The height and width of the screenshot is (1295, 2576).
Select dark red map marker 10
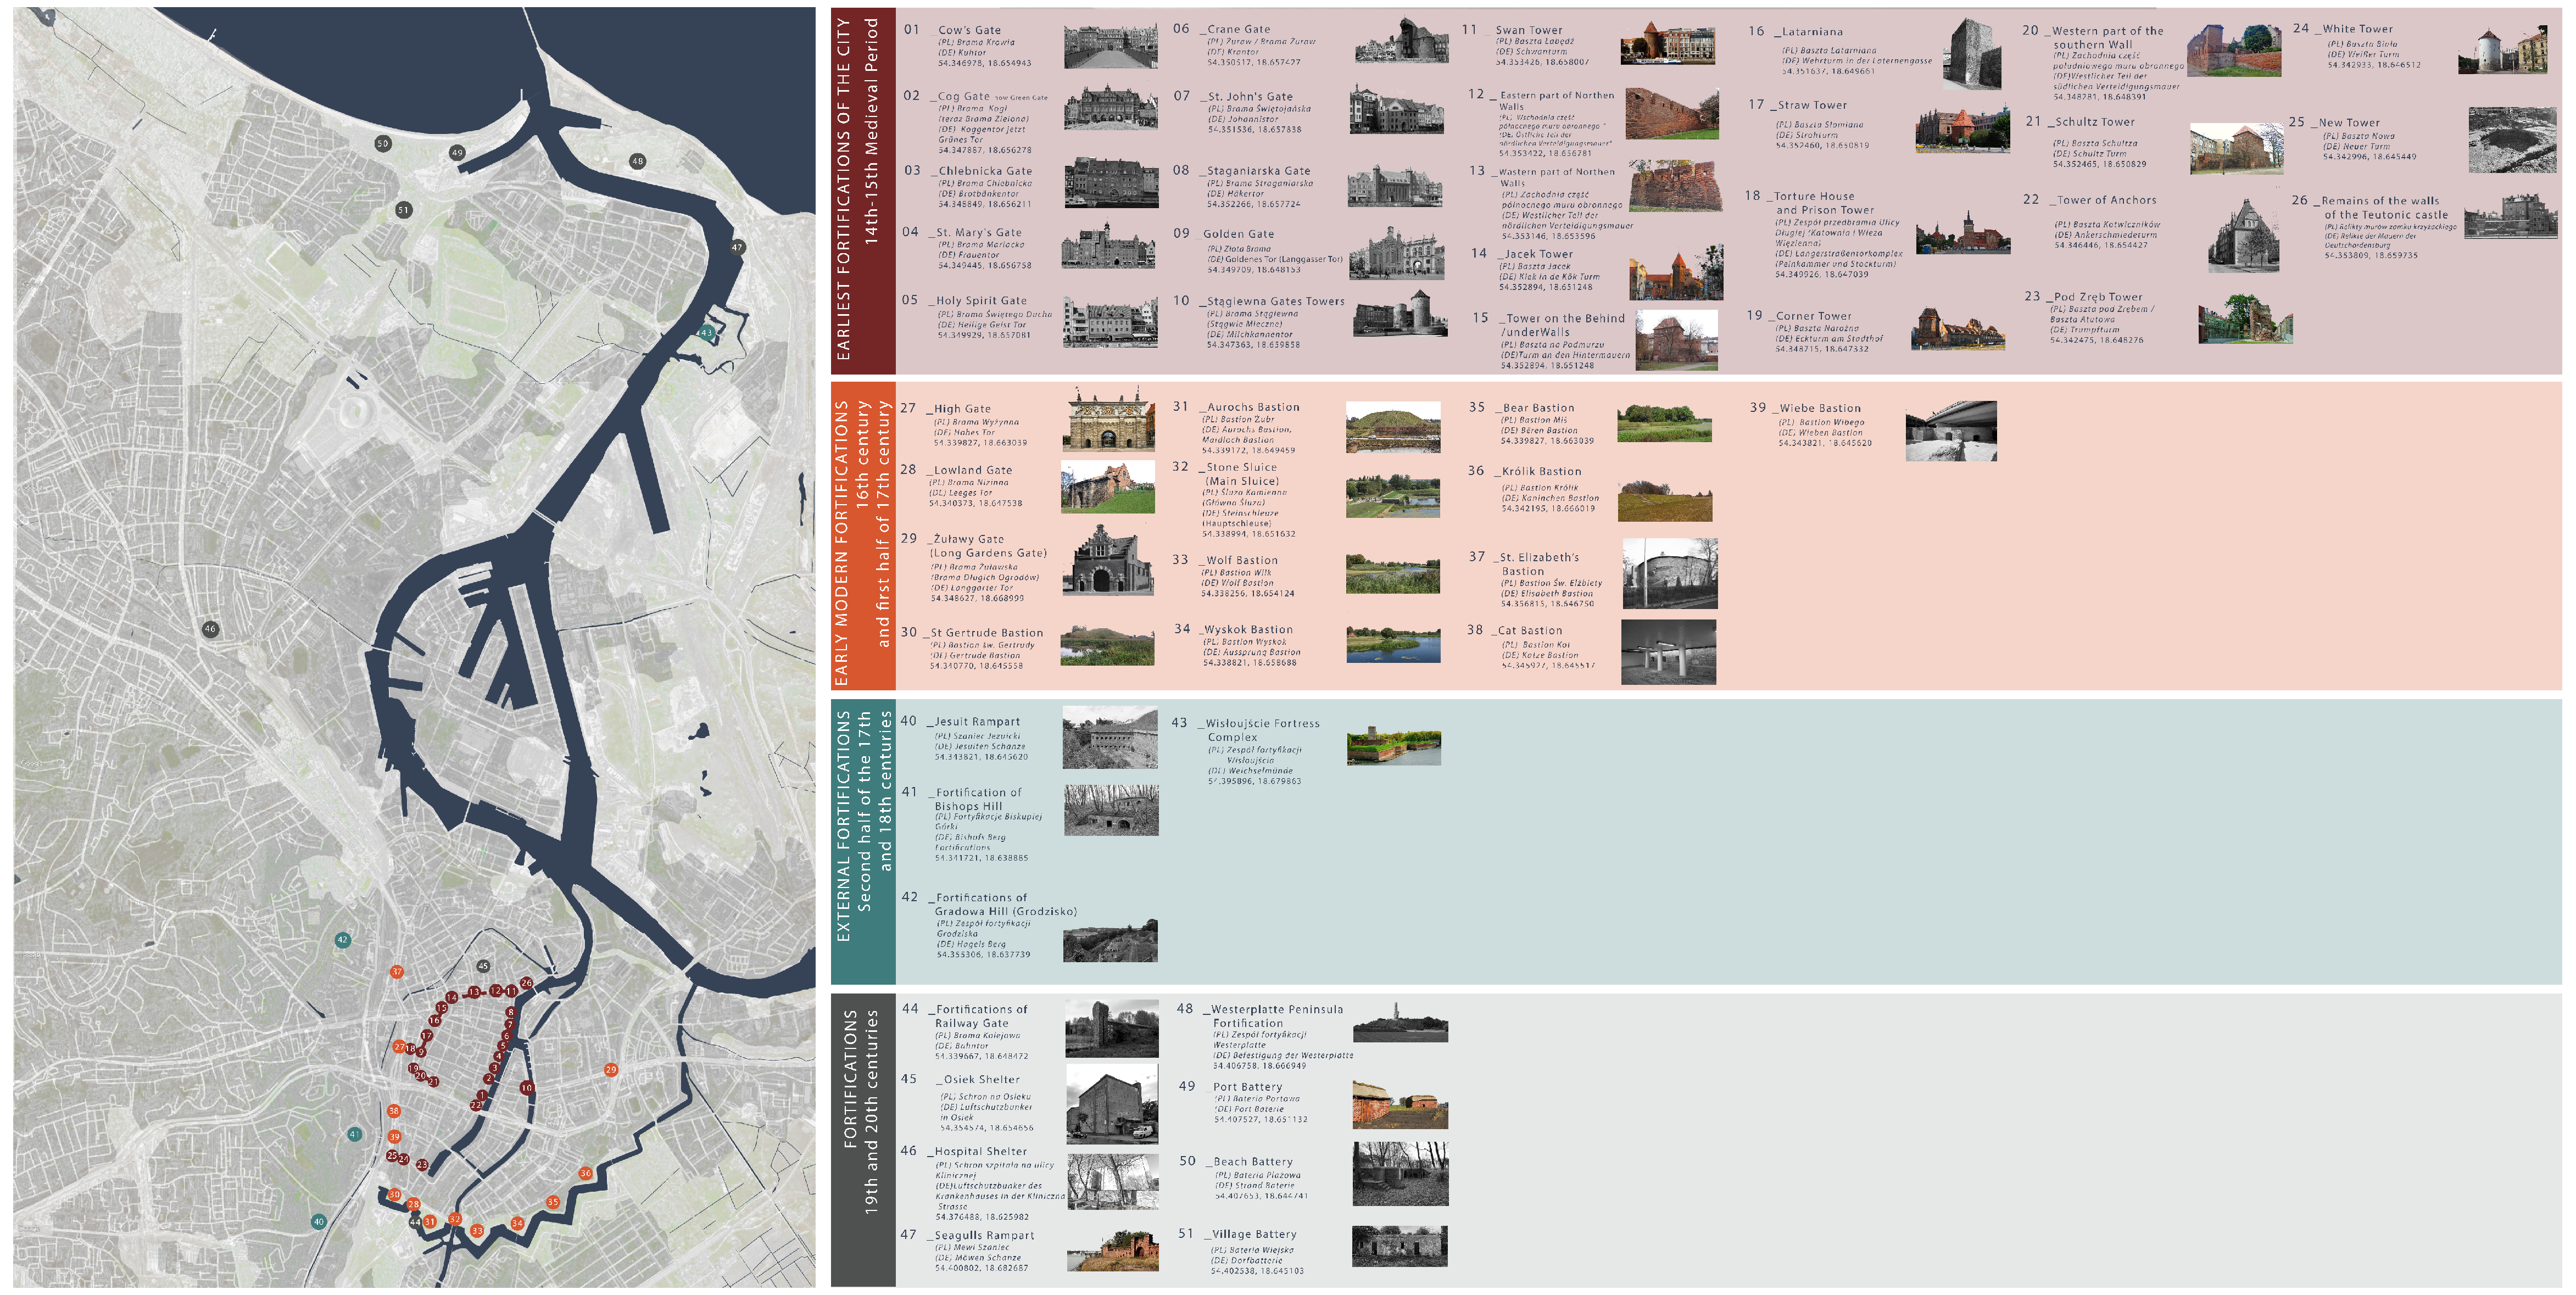coord(526,1088)
